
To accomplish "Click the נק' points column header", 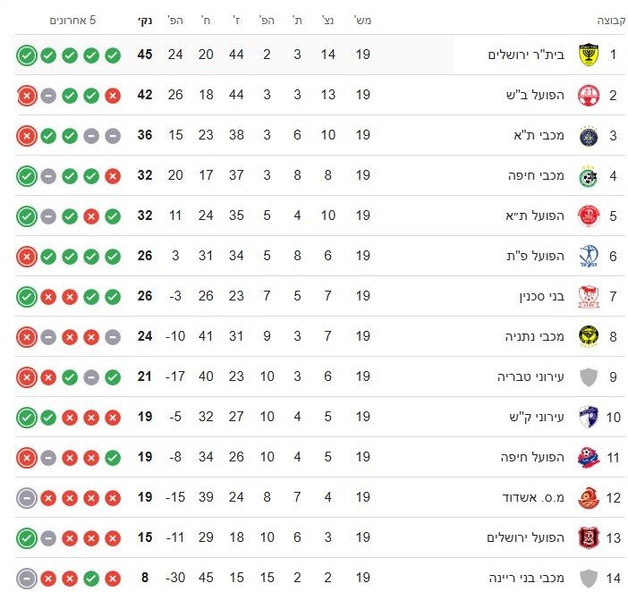I will pos(145,20).
